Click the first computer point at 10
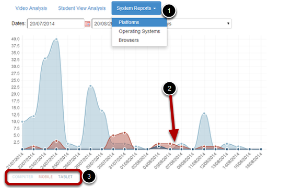Screen dimensions: 303x188 pos(22,122)
